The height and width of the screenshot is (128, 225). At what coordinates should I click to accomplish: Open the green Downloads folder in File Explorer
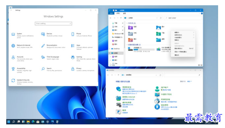[x=158, y=34]
